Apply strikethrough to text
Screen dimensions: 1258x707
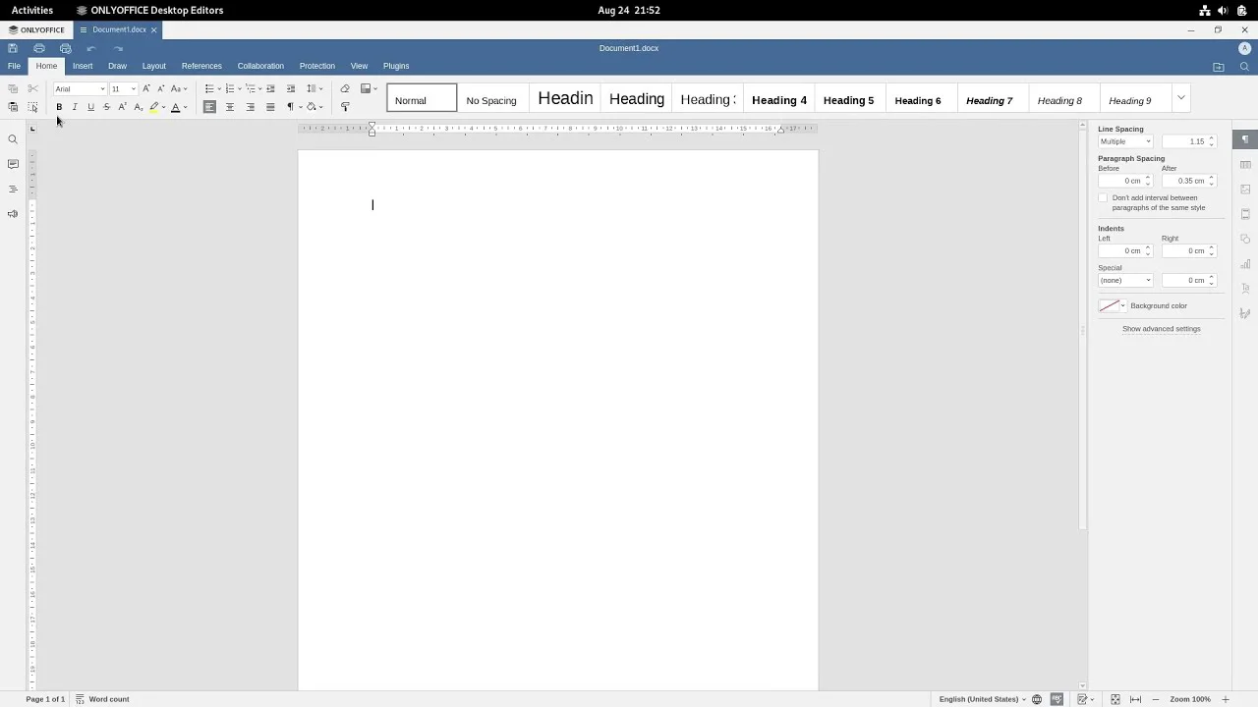[x=106, y=107]
